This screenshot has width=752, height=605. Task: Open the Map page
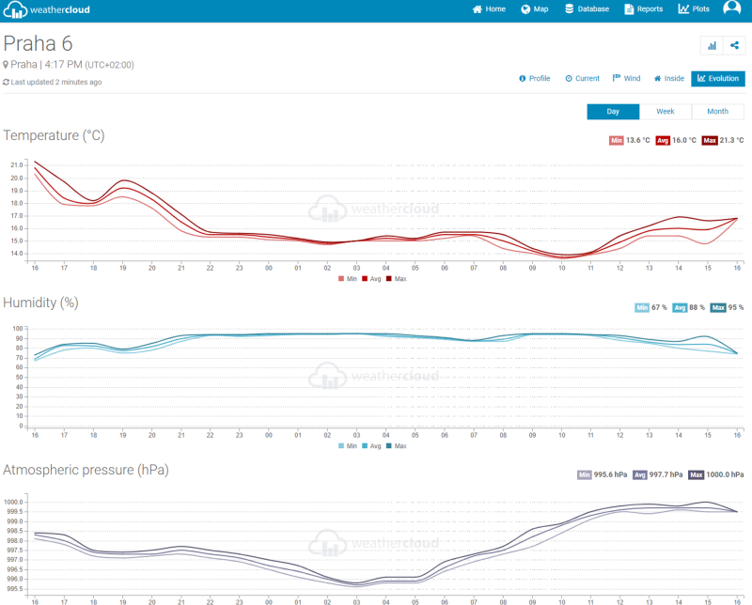(534, 9)
